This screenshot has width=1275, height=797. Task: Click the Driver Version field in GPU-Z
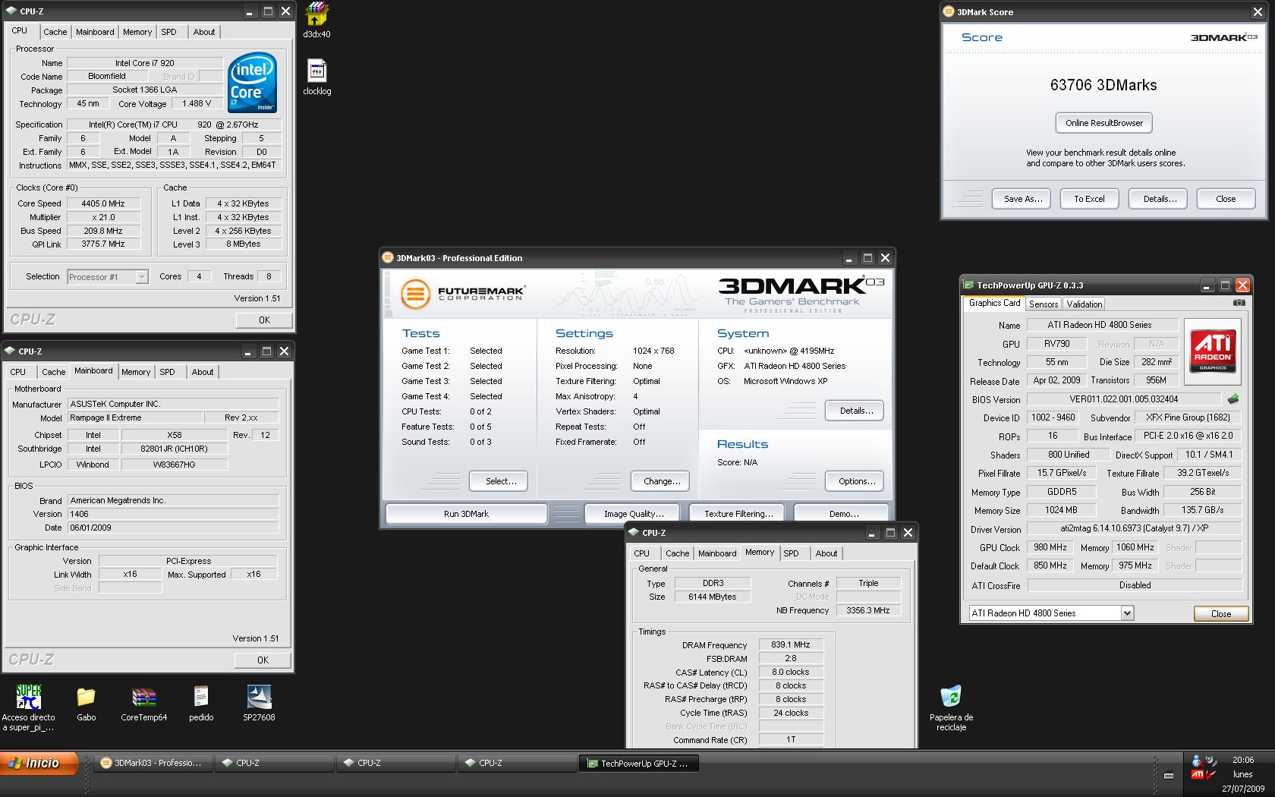(1134, 529)
